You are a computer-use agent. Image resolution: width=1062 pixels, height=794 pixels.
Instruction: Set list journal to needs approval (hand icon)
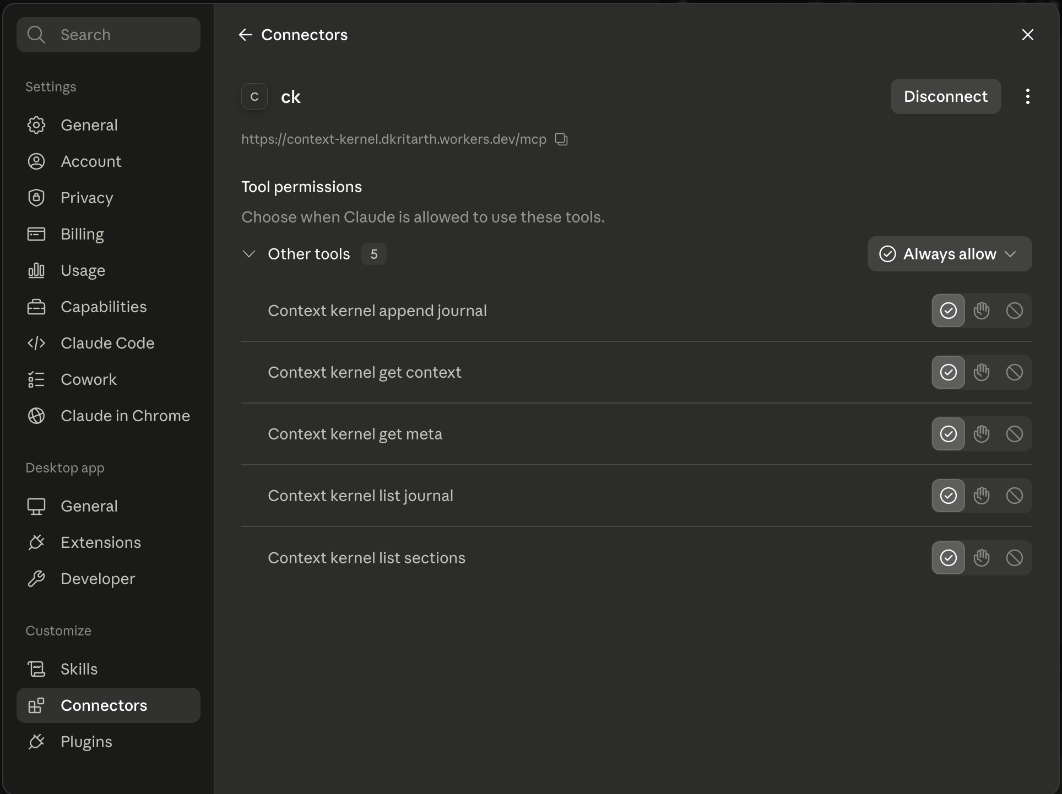pos(981,496)
